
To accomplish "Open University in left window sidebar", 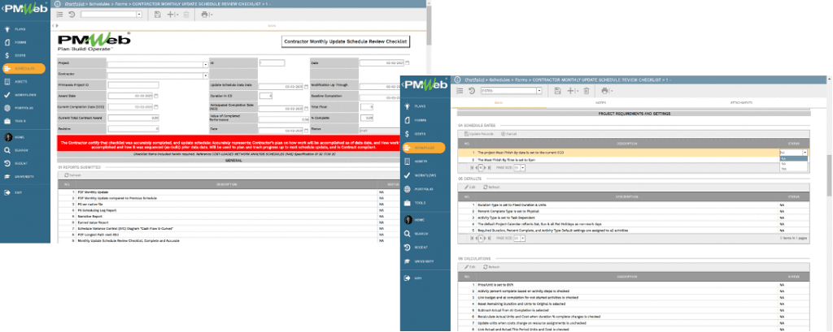I will click(21, 177).
